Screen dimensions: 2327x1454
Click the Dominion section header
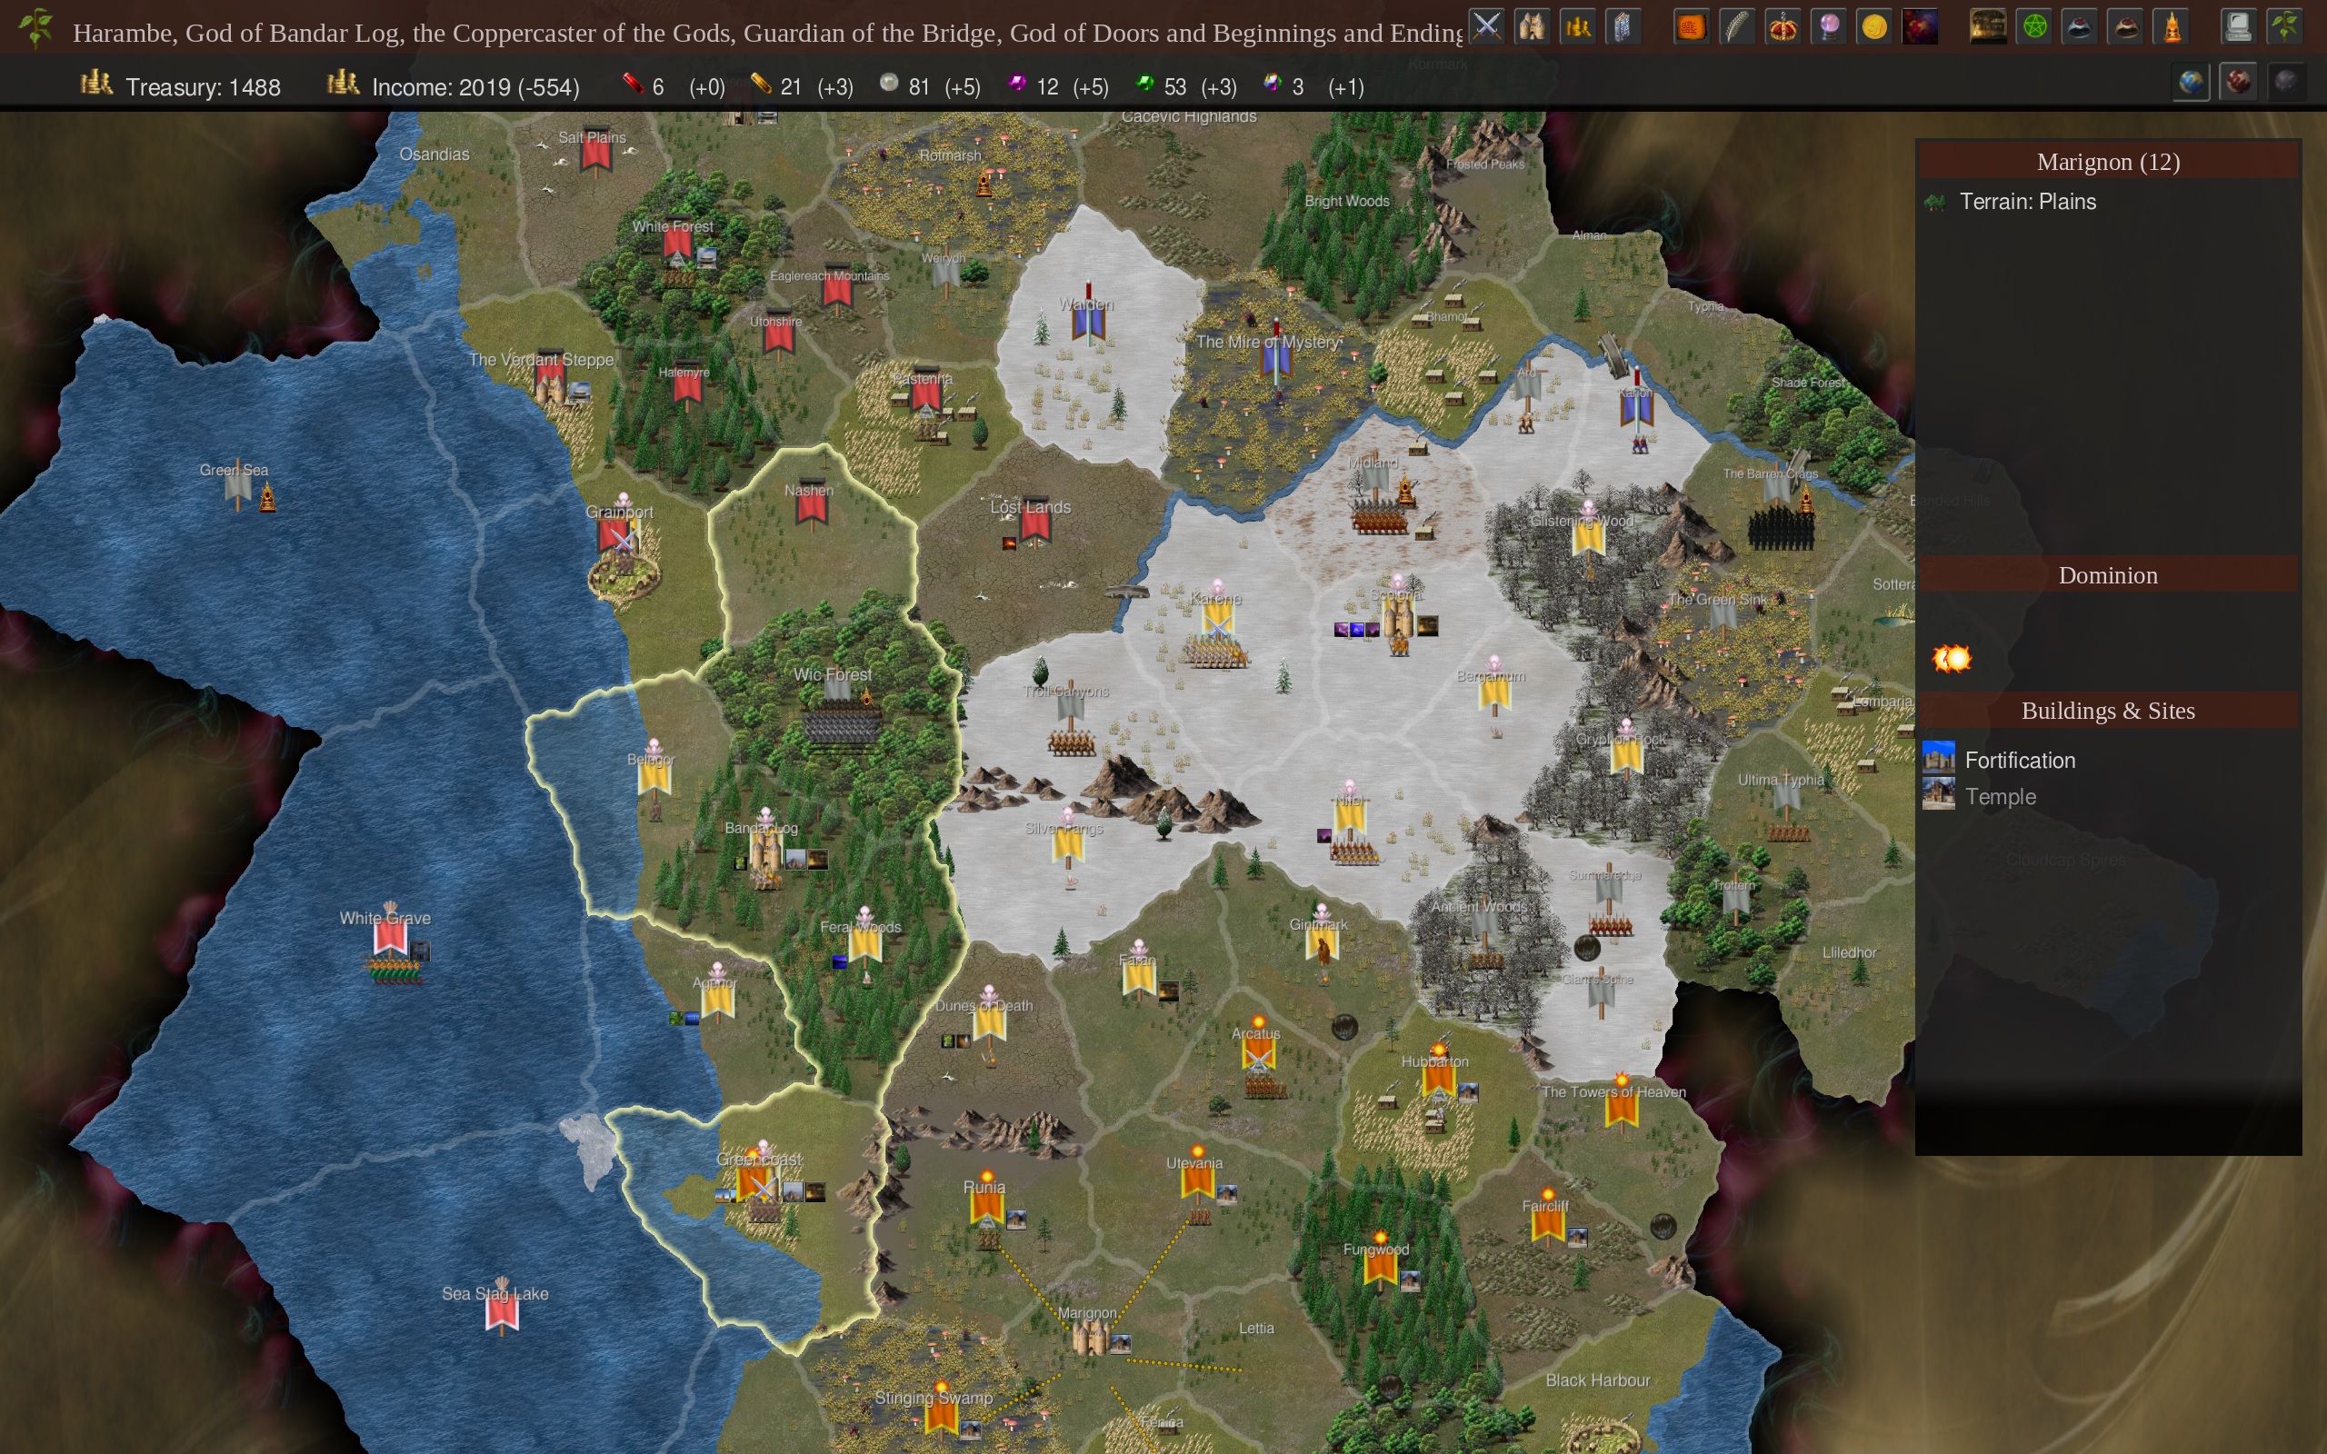2107,575
